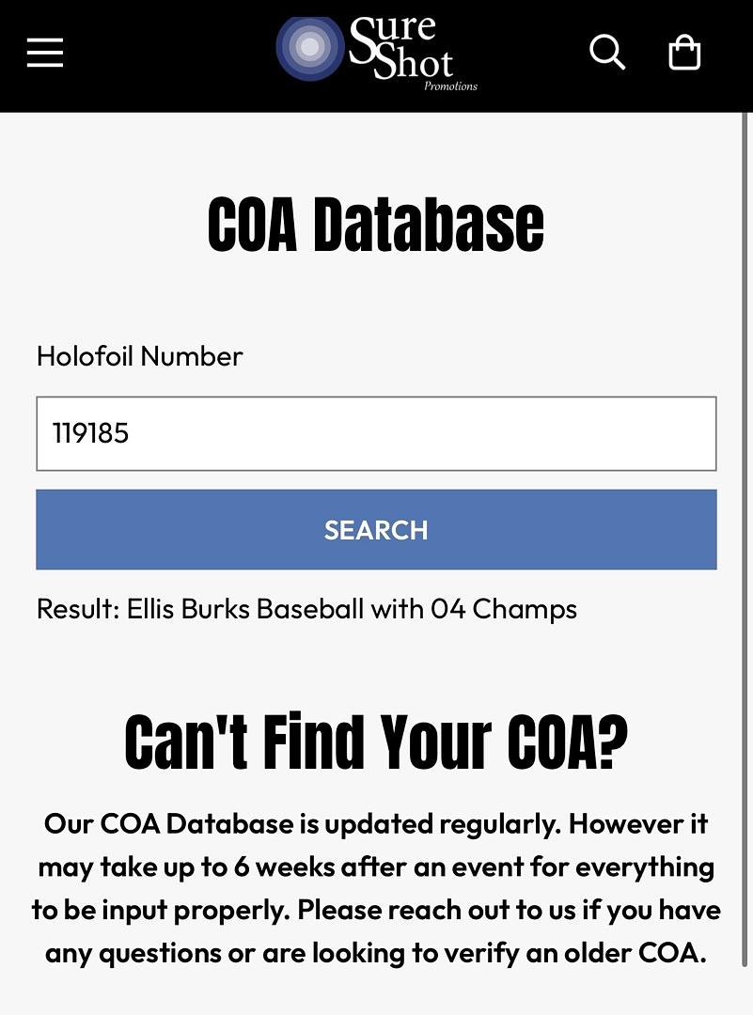Click the Sure Shot concentric circles logo
This screenshot has height=1015, width=753.
[x=309, y=47]
